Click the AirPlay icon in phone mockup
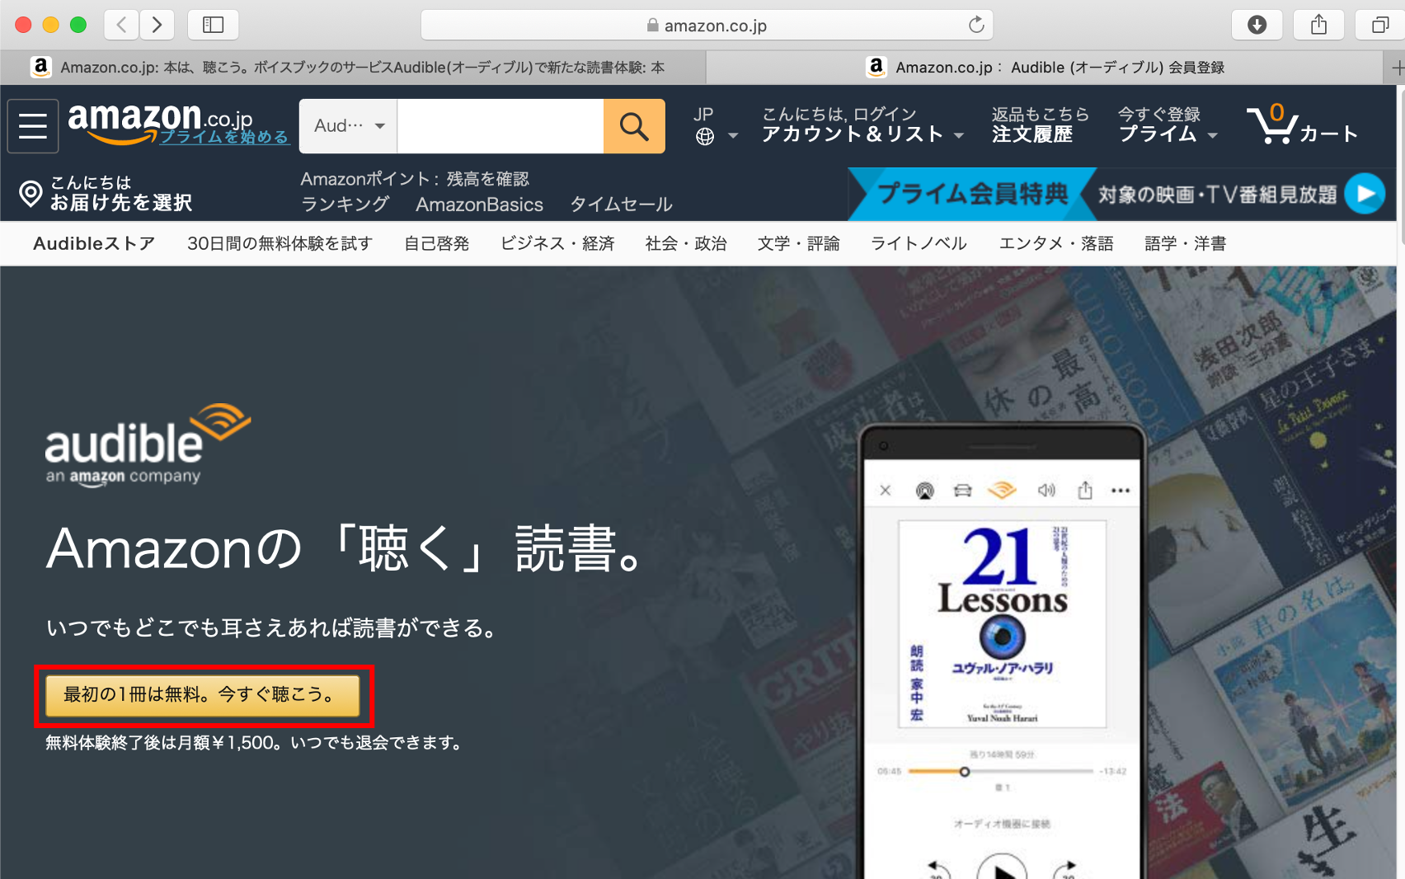The height and width of the screenshot is (879, 1405). tap(925, 491)
